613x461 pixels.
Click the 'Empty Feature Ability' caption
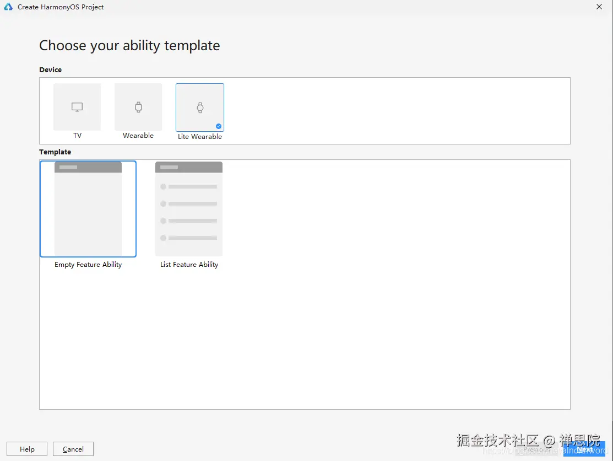(x=88, y=265)
